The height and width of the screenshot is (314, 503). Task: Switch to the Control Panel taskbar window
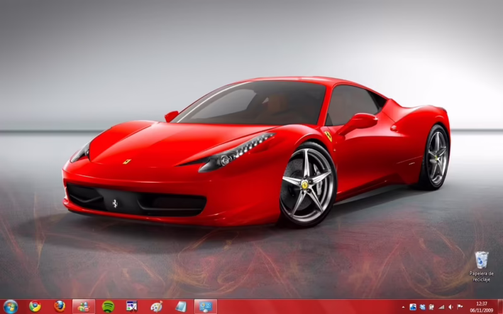tap(206, 306)
